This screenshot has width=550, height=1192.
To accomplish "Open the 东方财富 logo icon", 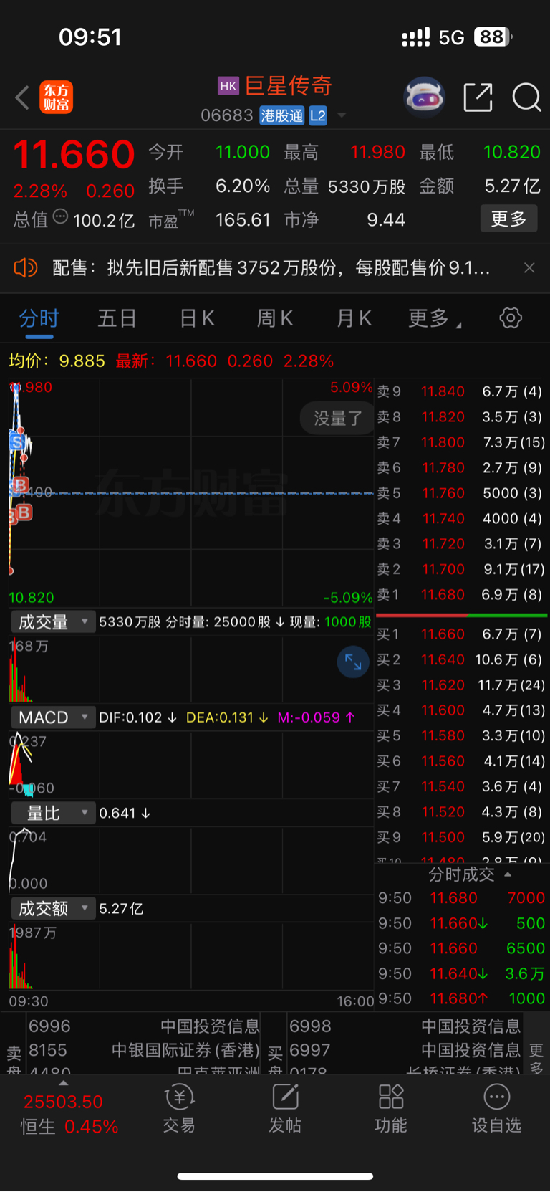I will tap(56, 97).
